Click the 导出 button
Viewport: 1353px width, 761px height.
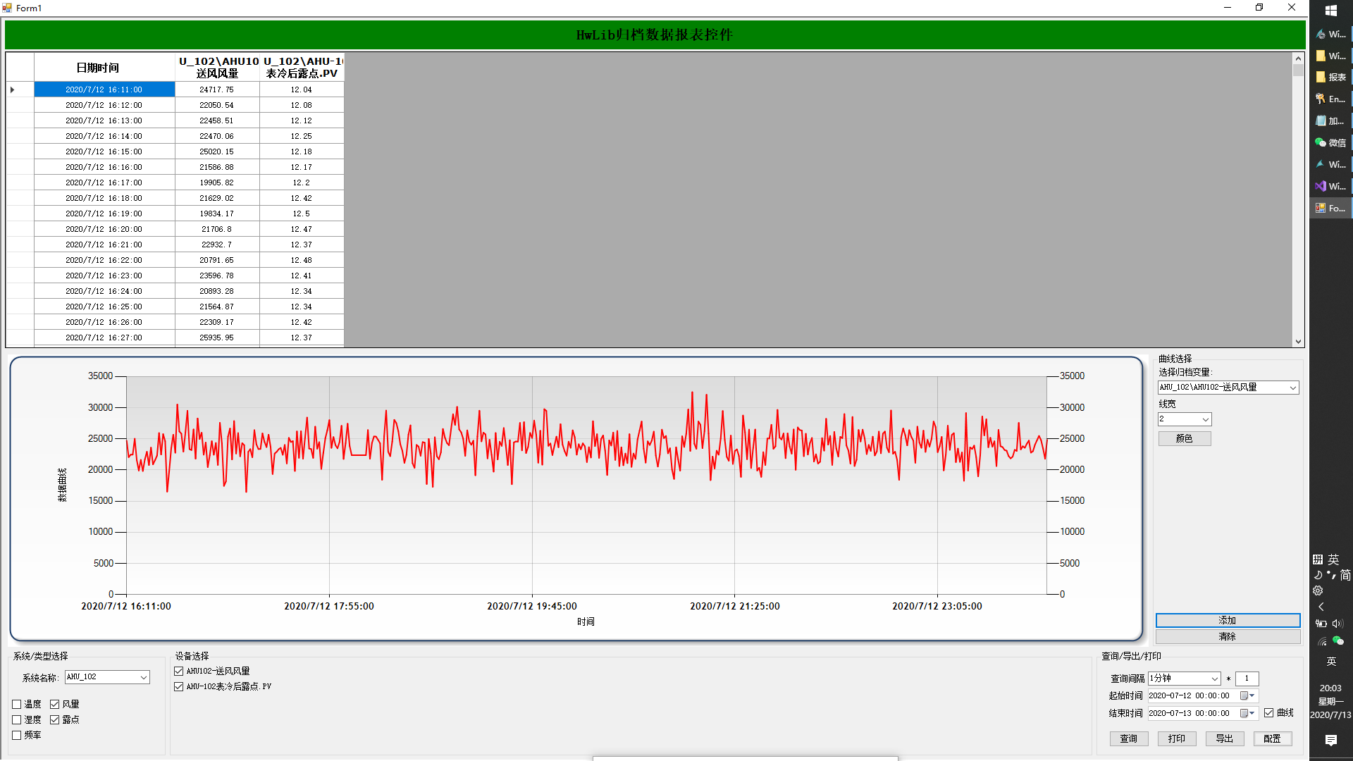pos(1224,738)
